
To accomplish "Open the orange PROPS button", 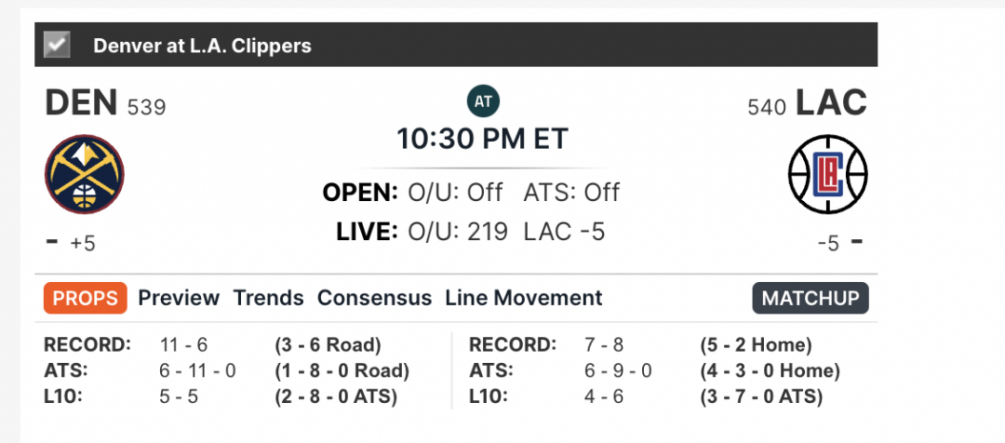I will pyautogui.click(x=86, y=298).
